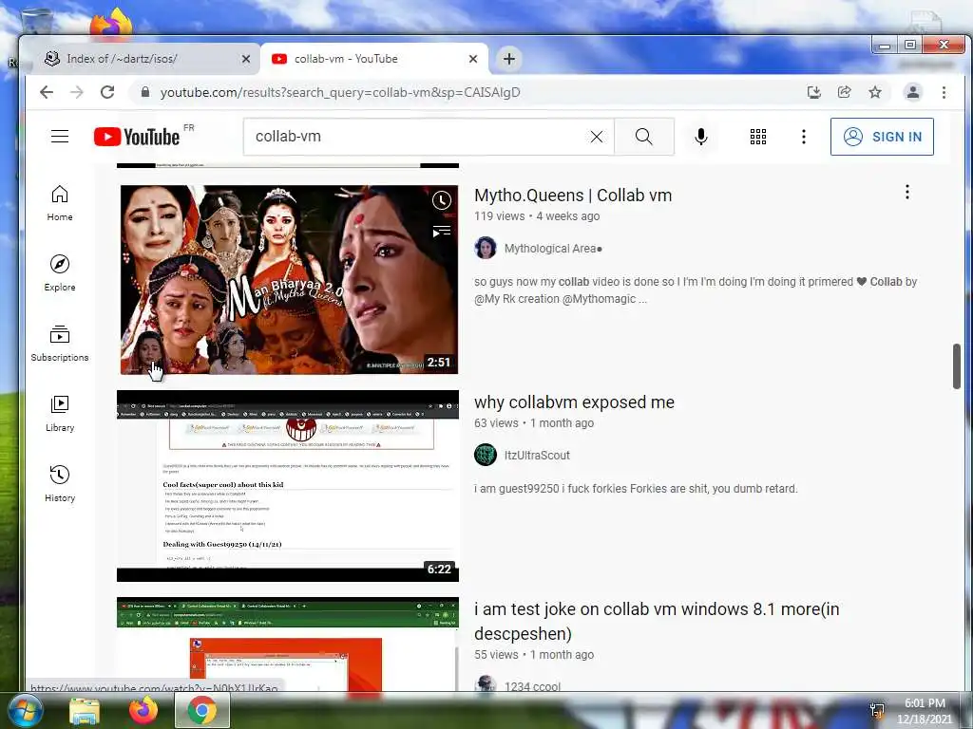Click the browser Back arrow

[47, 92]
